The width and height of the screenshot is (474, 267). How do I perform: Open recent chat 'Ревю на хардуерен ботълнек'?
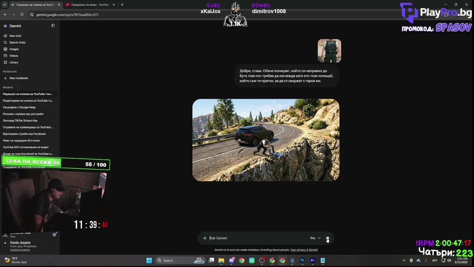click(21, 141)
